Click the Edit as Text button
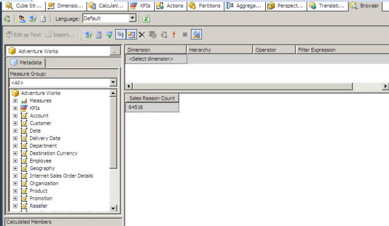Viewport: 389px width, 226px height. point(23,35)
